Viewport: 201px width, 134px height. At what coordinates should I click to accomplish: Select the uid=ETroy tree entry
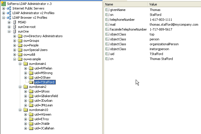pyautogui.click(x=42, y=119)
